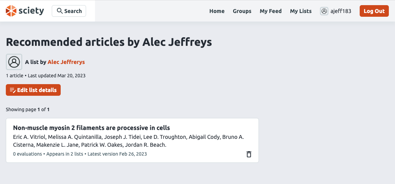Navigate to My Feed
Screen dimensions: 395x184
271,11
